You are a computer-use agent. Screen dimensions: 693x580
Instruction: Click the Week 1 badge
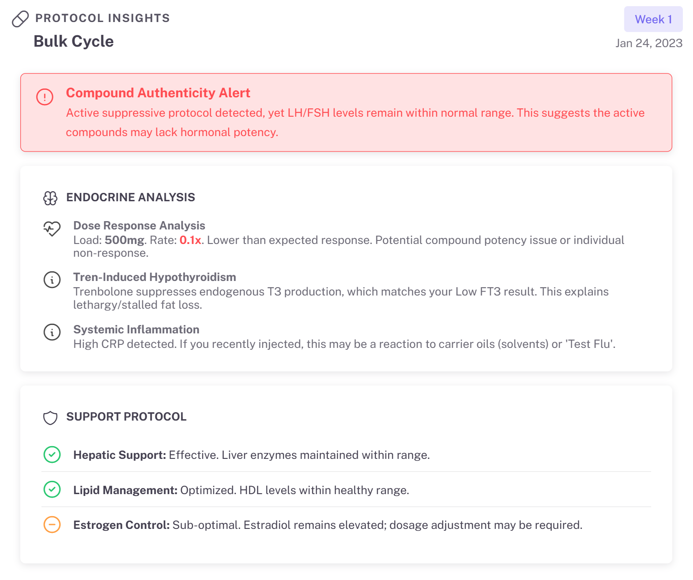[653, 19]
